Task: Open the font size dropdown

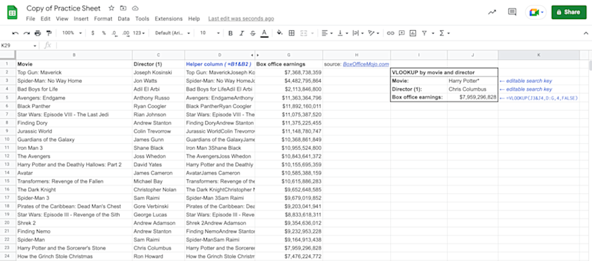Action: 210,33
